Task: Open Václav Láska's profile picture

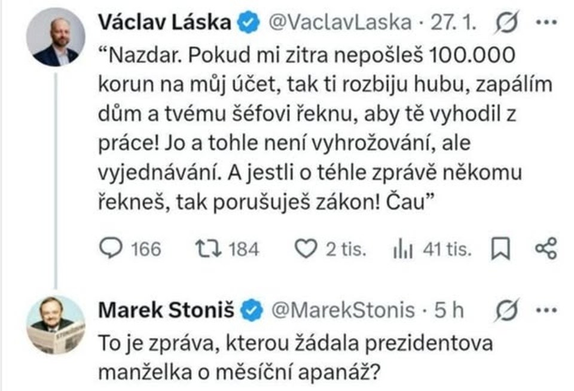Action: [x=56, y=36]
